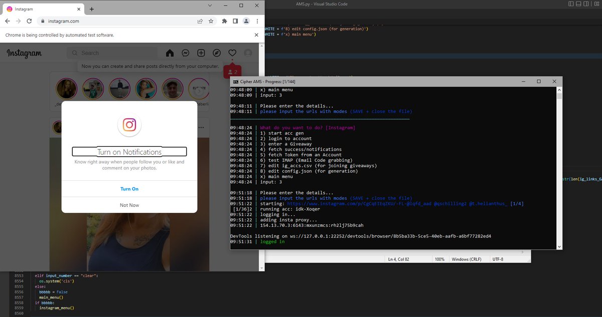Viewport: 602px width, 317px height.
Task: Open the post's three-dot options
Action: (202, 127)
